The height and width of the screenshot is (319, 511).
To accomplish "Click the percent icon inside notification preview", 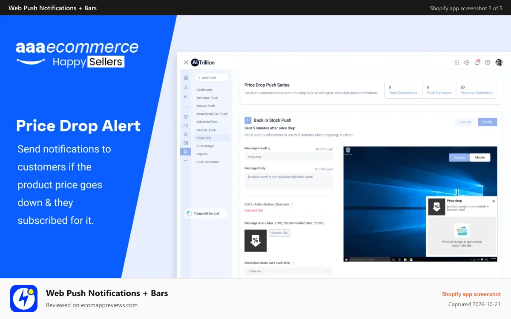I will pos(436,207).
